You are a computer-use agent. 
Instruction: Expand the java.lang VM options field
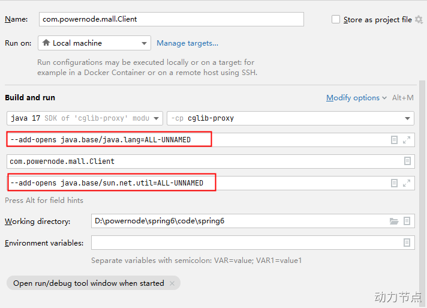click(407, 140)
